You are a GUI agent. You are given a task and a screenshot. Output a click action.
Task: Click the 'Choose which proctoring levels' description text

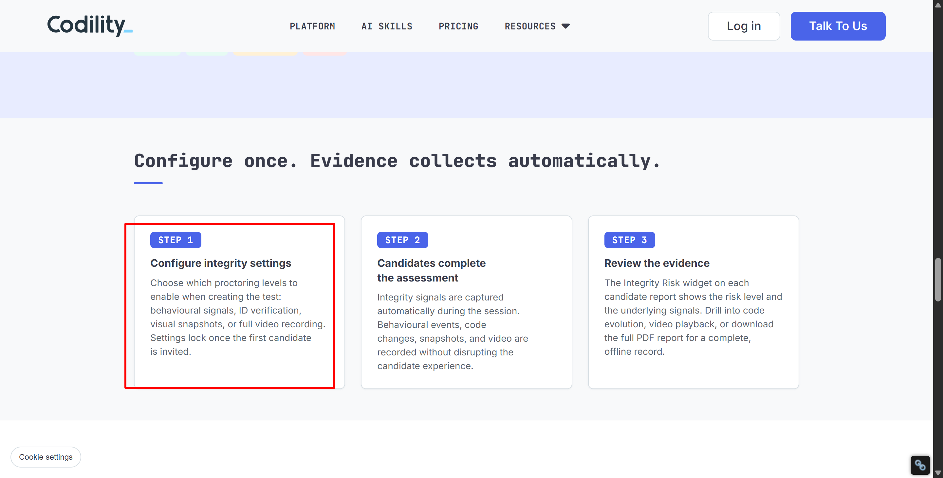tap(238, 317)
